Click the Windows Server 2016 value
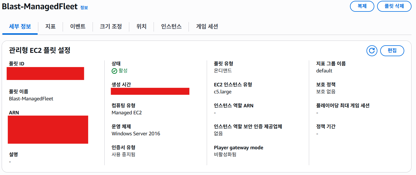 coord(136,134)
